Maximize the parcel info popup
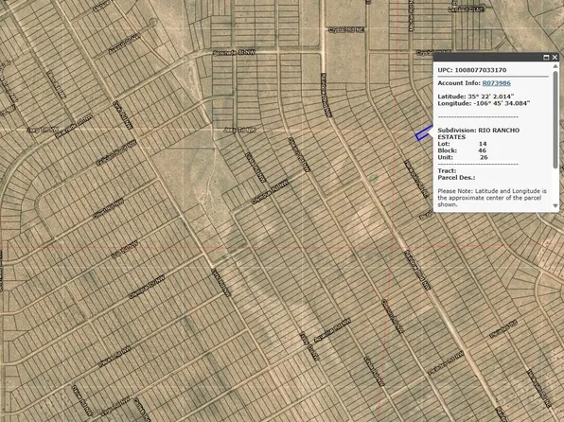The height and width of the screenshot is (422, 564). [546, 57]
